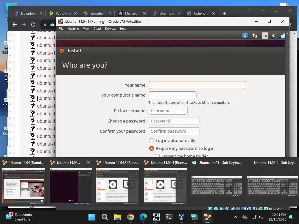Open the cloud sync tray icon
299x224 pixels.
[245, 217]
